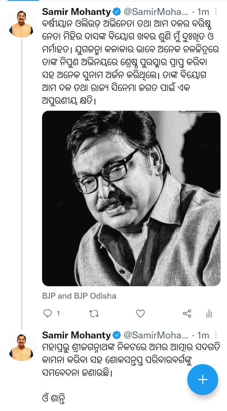Tap the verified badge in the second tweet

coord(117,336)
